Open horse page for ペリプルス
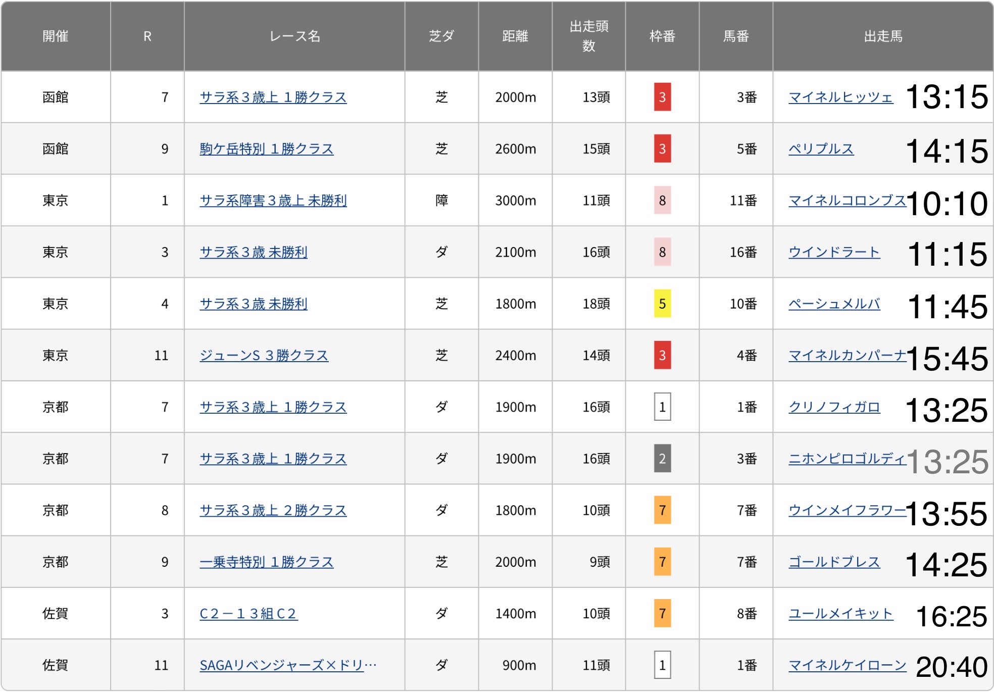This screenshot has width=994, height=692. point(821,149)
